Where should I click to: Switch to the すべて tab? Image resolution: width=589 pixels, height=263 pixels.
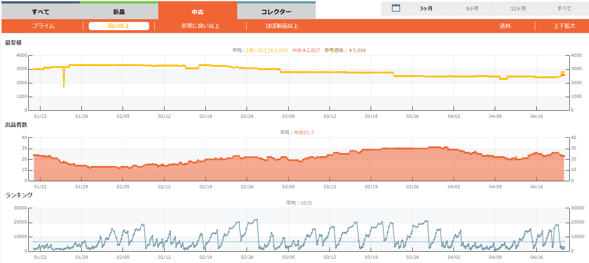point(40,12)
